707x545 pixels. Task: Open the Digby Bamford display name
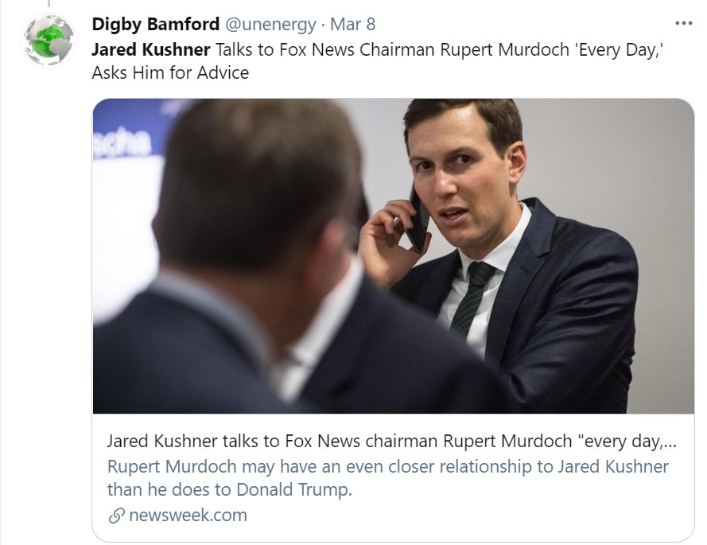(155, 25)
